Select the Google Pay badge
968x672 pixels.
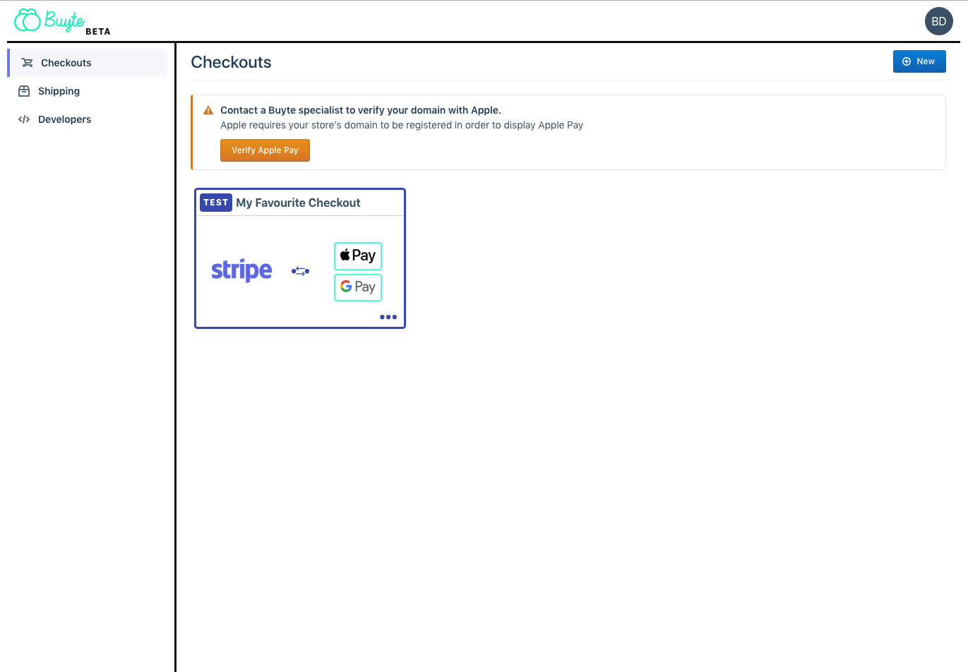[358, 287]
